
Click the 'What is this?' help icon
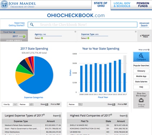pos(148,50)
